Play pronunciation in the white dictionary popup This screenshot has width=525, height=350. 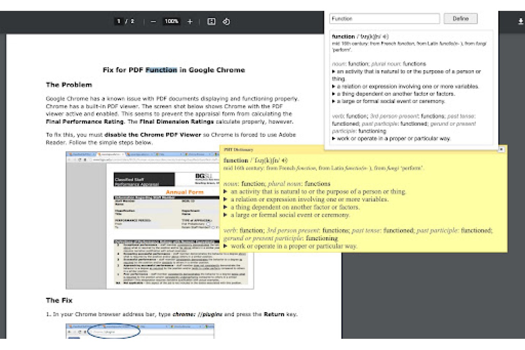click(x=385, y=36)
